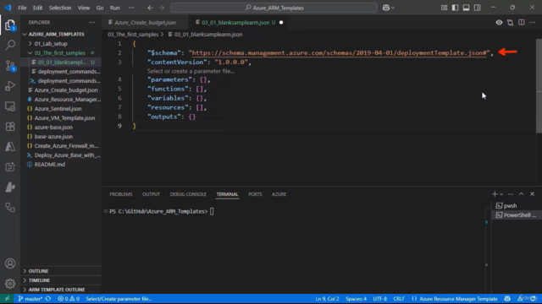Click Azure_ARM_Templates command center search box
Screen dimensions: 542x304
click(274, 8)
